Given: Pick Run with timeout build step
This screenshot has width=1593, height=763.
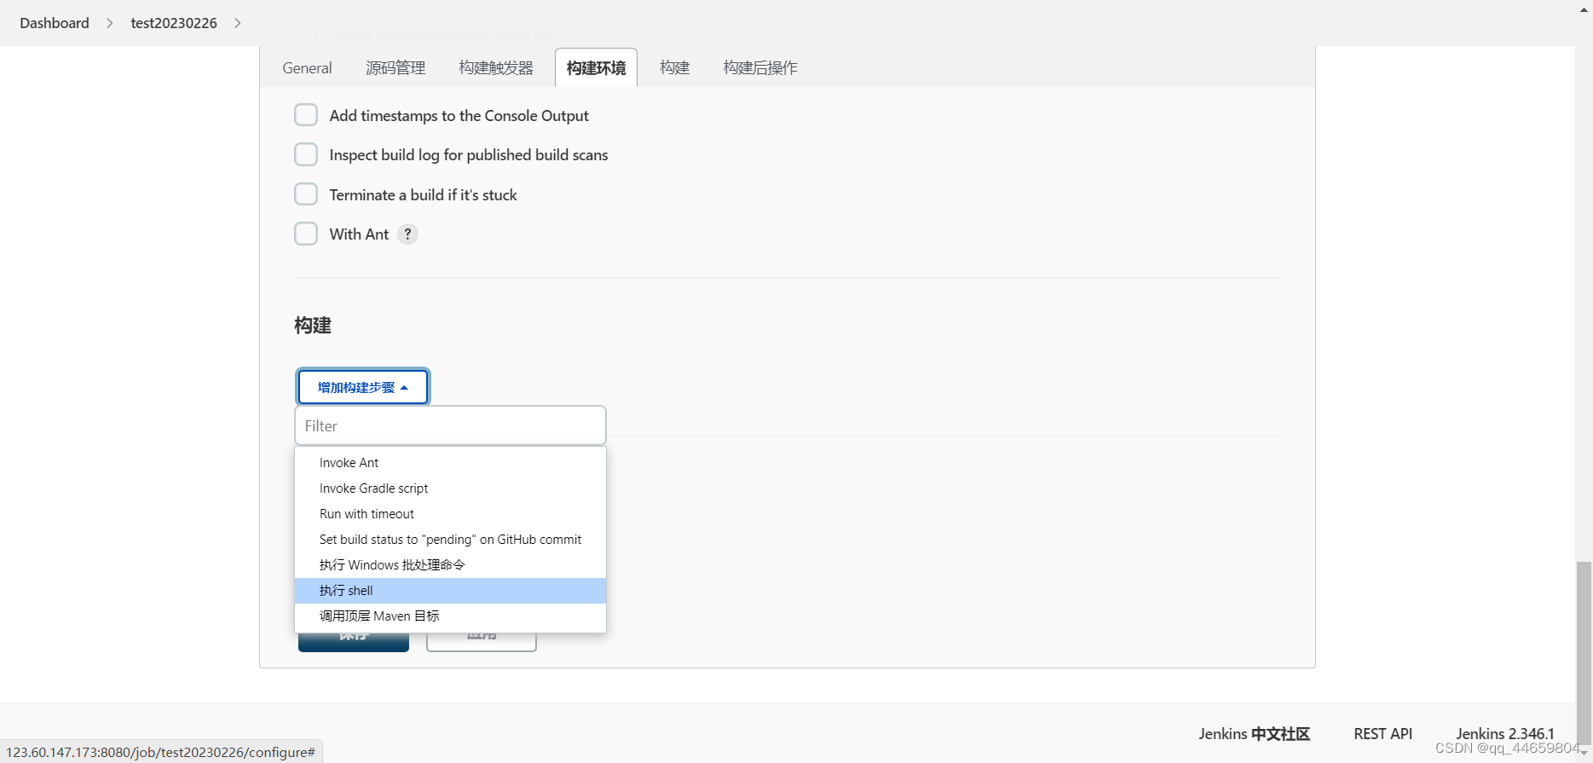Looking at the screenshot, I should click(450, 514).
